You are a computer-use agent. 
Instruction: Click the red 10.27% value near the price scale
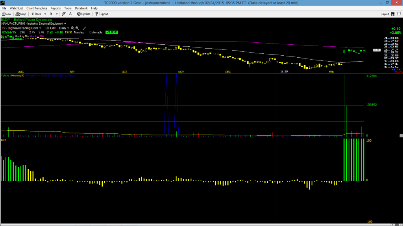[x=399, y=72]
